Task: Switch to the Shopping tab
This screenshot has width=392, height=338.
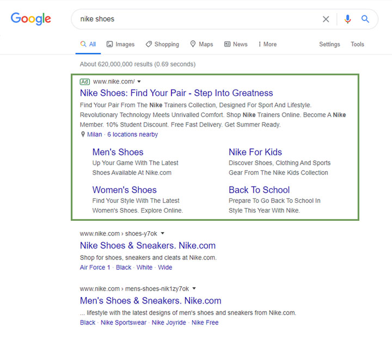Action: pos(162,44)
